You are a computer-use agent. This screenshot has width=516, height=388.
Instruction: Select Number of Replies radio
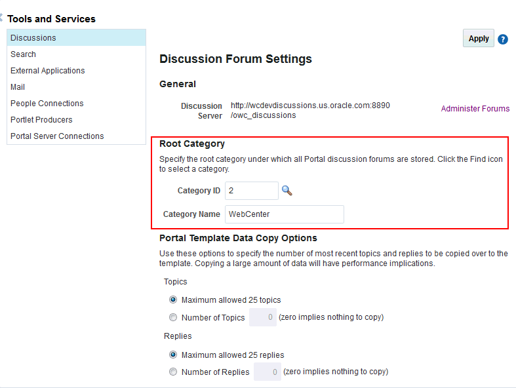(x=173, y=372)
